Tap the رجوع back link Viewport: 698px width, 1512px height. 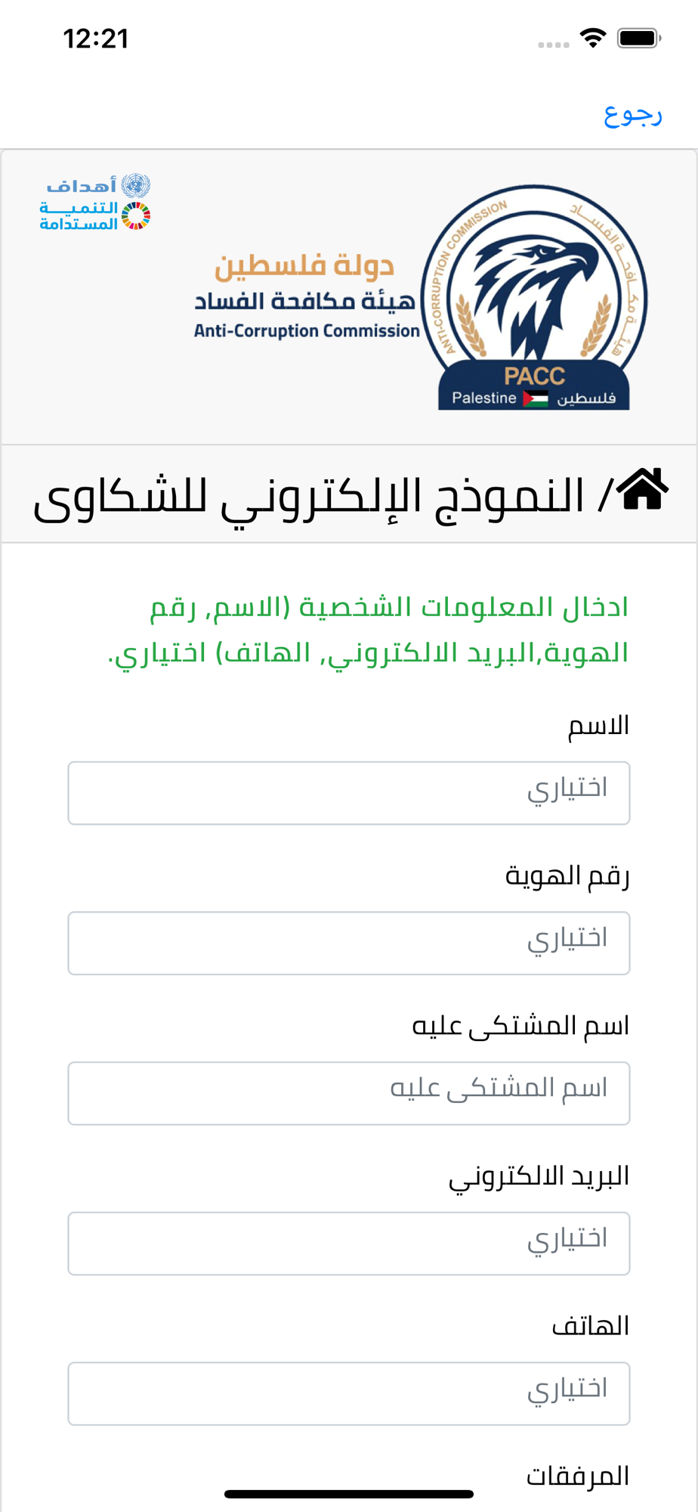pyautogui.click(x=632, y=114)
